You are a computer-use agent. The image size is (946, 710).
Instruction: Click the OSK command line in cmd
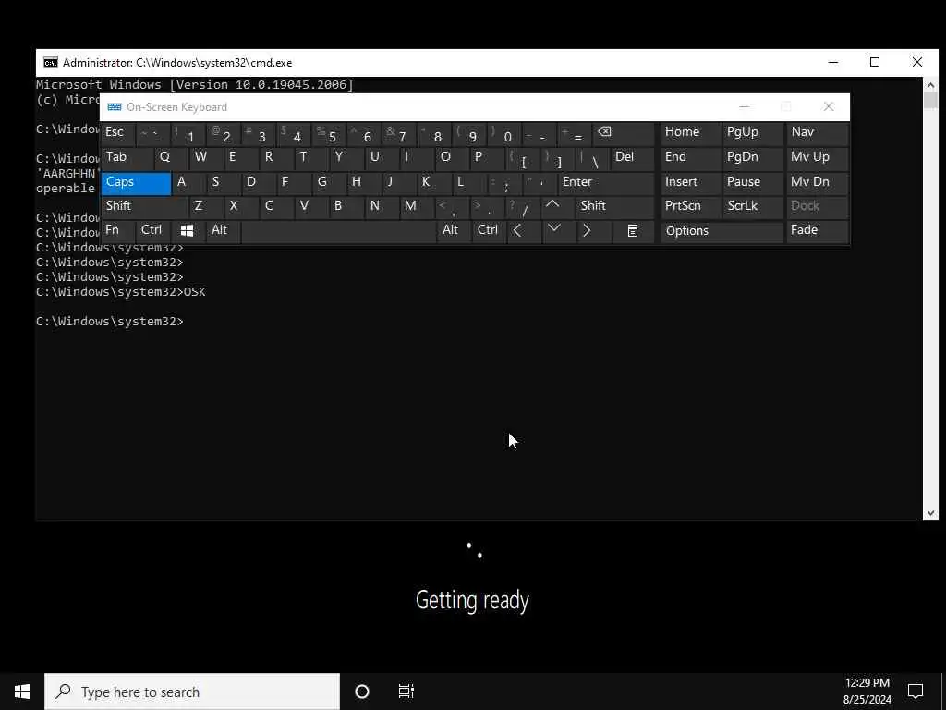click(x=121, y=292)
